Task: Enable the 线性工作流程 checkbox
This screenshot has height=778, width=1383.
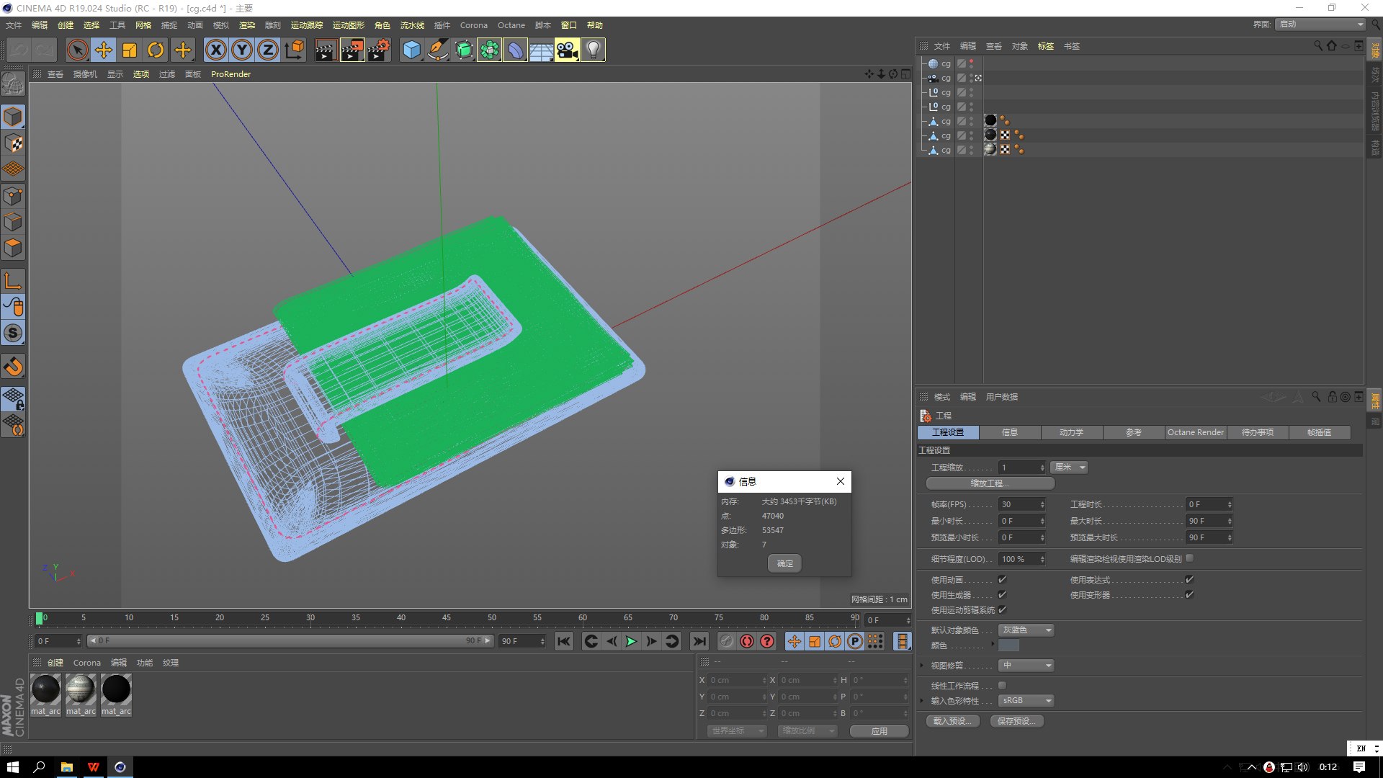Action: tap(1002, 686)
